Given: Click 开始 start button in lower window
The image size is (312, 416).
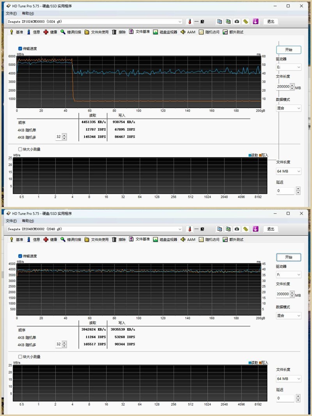Looking at the screenshot, I should pyautogui.click(x=289, y=257).
